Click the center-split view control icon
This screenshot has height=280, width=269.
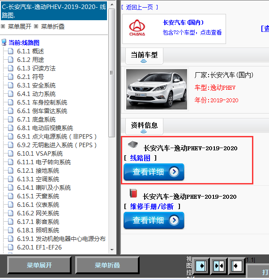[219, 266]
